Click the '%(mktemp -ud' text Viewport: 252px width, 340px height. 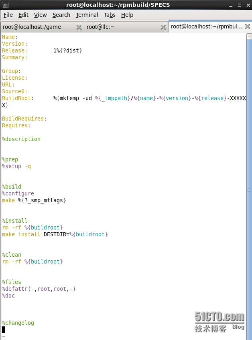(x=73, y=98)
